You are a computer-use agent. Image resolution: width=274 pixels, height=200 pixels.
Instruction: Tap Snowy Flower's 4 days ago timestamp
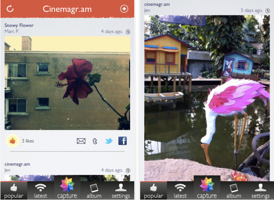point(112,31)
